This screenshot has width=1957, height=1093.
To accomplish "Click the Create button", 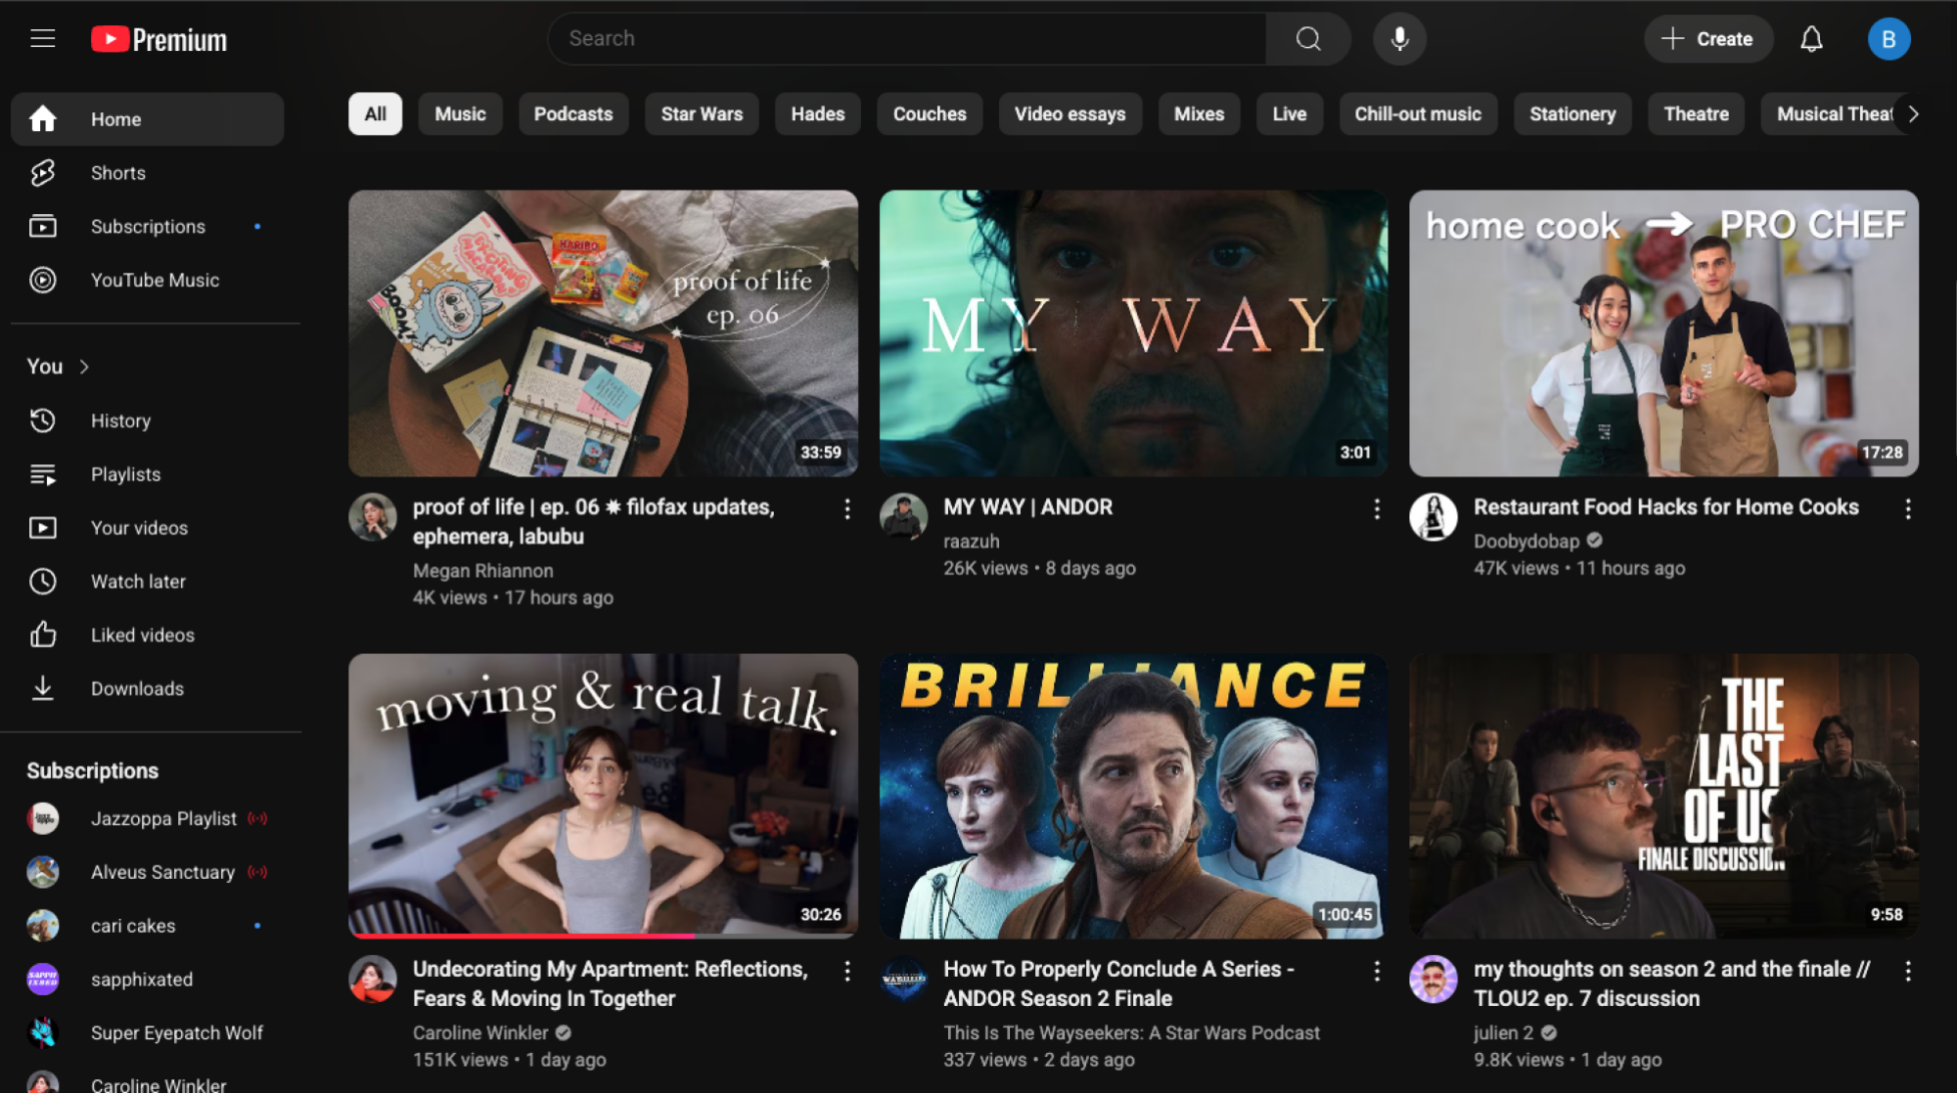I will (1707, 39).
